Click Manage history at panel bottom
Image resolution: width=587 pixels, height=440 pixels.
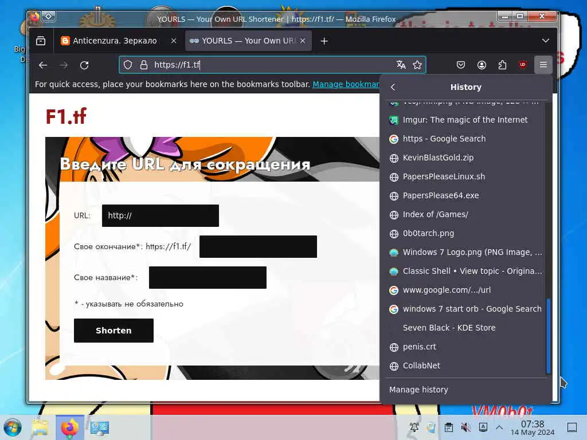click(x=465, y=390)
